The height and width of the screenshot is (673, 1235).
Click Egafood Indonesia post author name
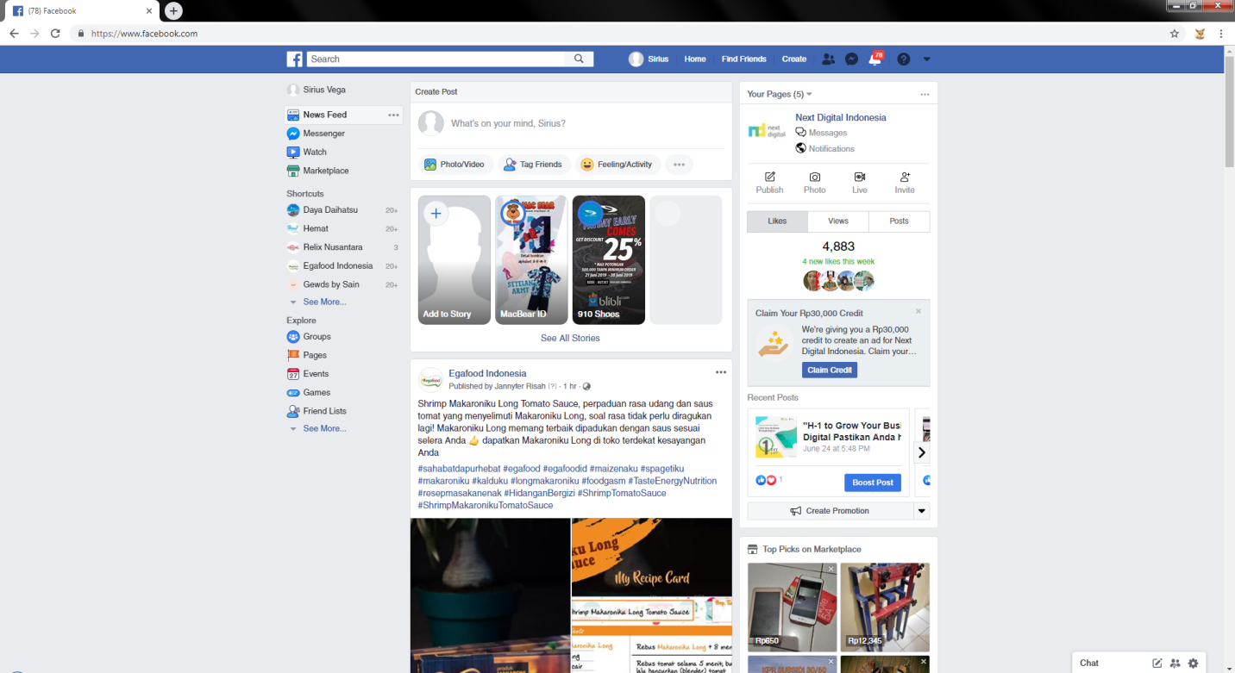[487, 373]
